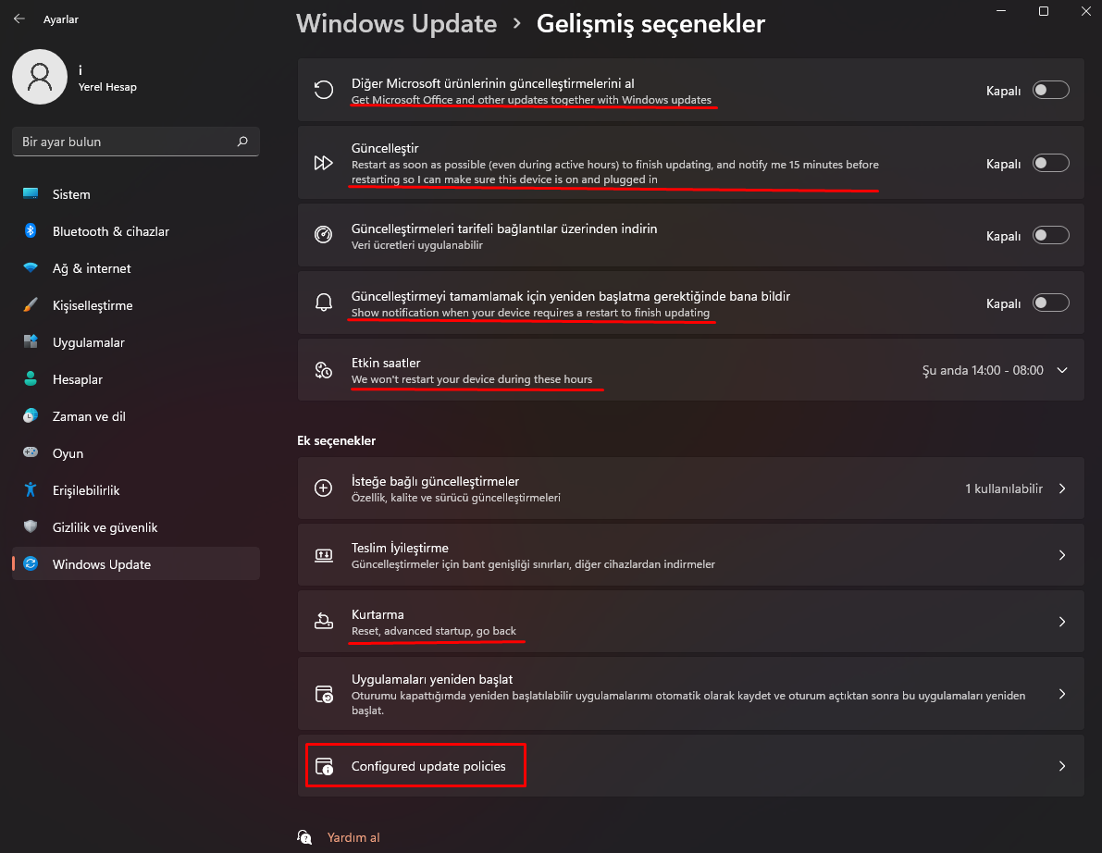Click the search magnifier icon in settings

242,142
